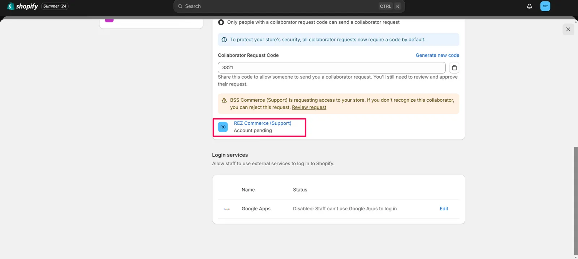This screenshot has height=259, width=578.
Task: Open the REZ Commerce (Support) collaborator link
Action: pyautogui.click(x=263, y=123)
